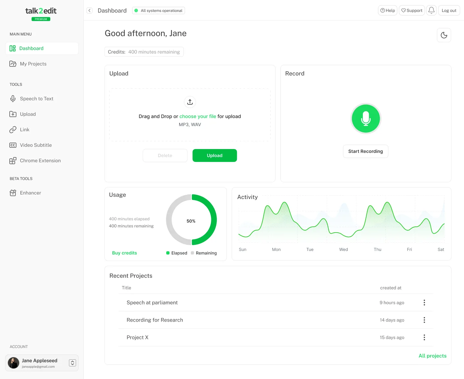Click the green Upload button
Viewport: 464px width, 379px height.
(215, 155)
